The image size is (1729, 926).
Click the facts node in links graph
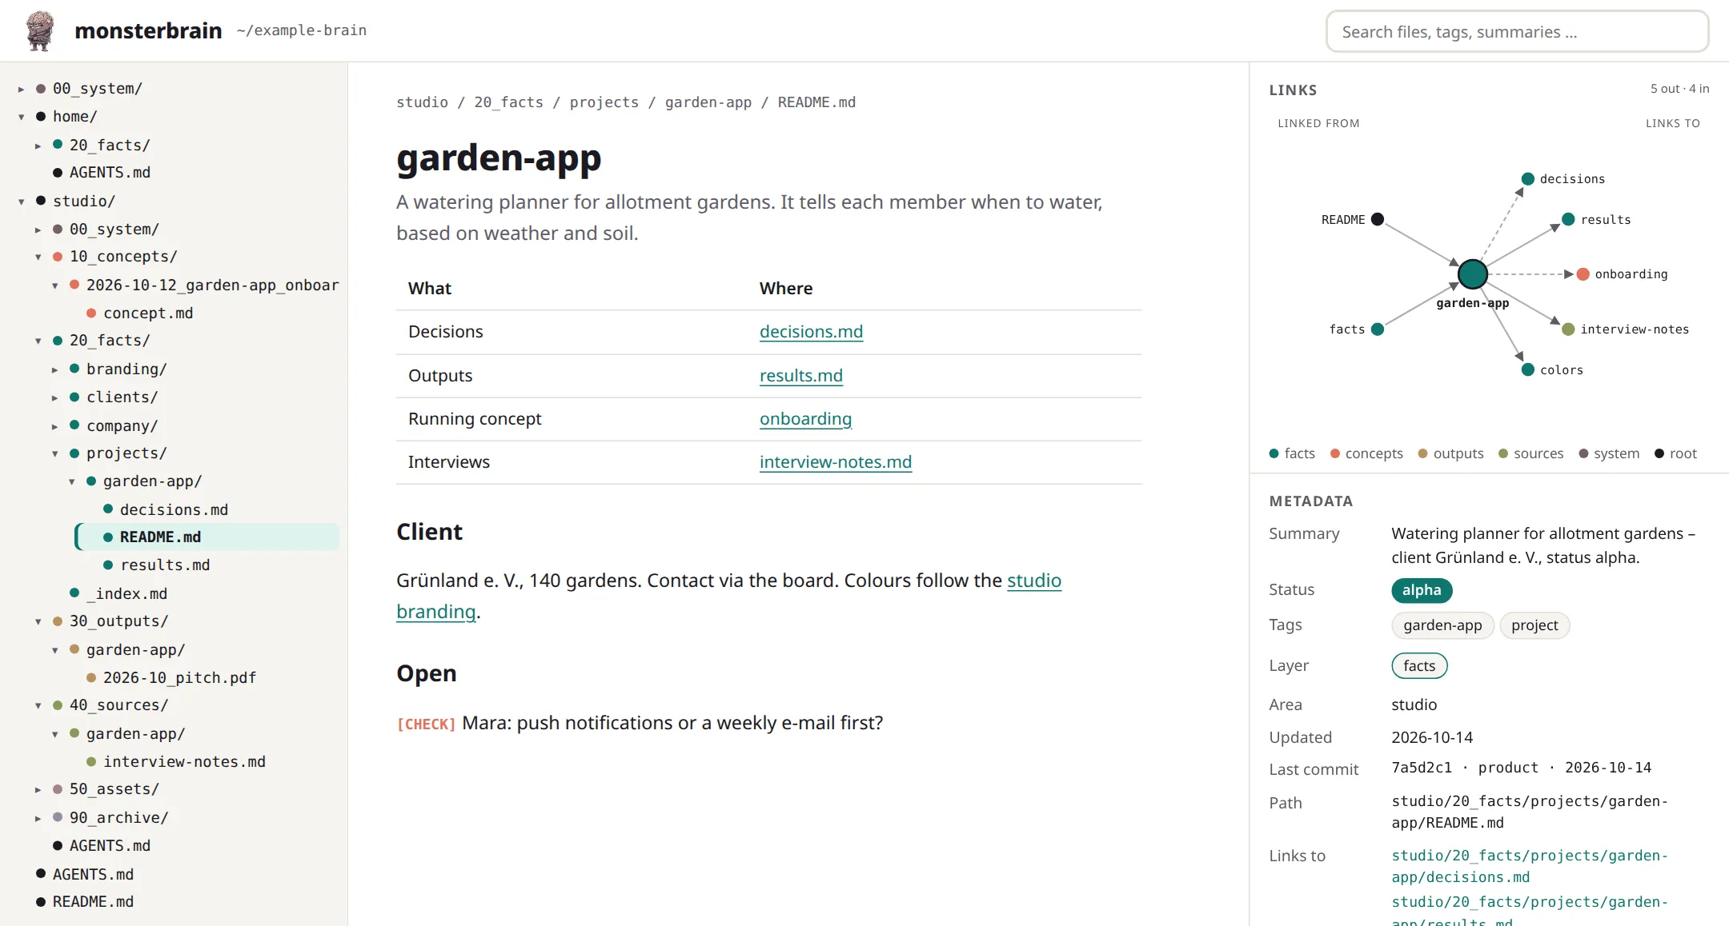coord(1378,329)
